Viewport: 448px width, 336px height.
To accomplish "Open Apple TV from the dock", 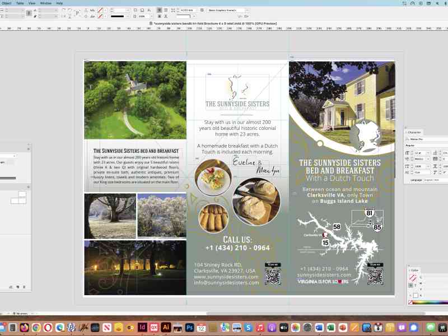I will point(284,327).
